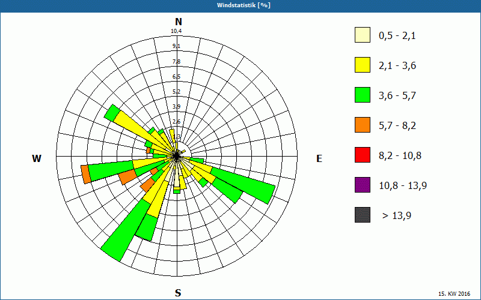The width and height of the screenshot is (481, 300).
Task: Click the pale yellow 0,5 - 2,1 swatch
Action: tap(363, 35)
